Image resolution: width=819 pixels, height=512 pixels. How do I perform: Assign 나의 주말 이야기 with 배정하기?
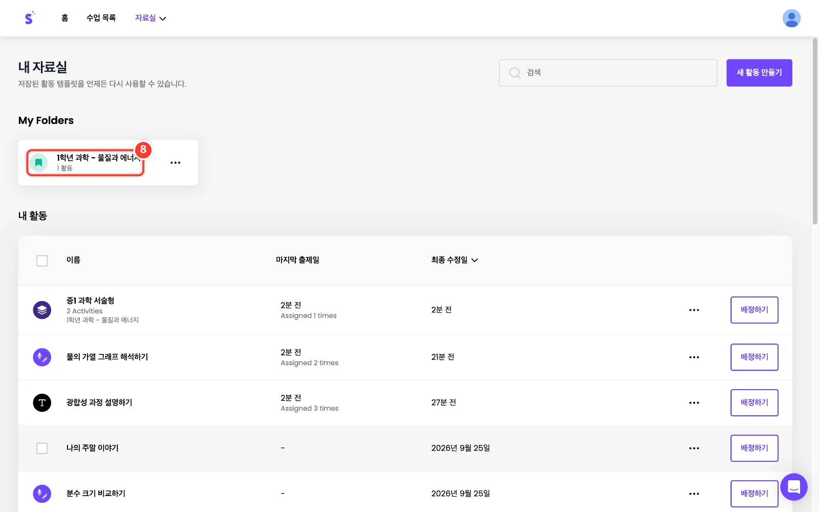pyautogui.click(x=754, y=448)
